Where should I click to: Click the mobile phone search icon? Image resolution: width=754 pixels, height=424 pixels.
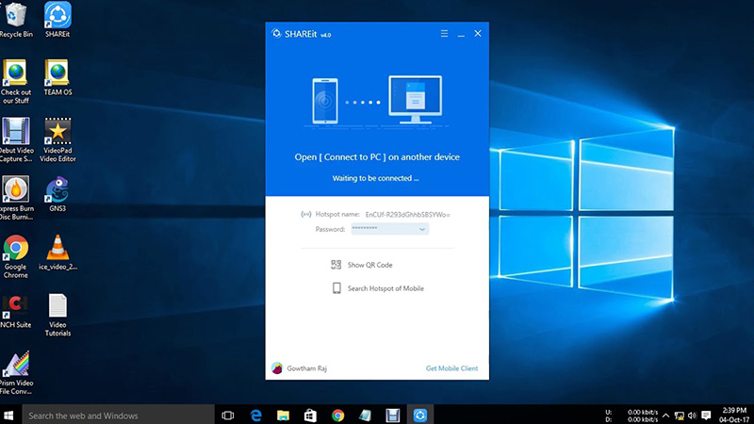coord(336,288)
